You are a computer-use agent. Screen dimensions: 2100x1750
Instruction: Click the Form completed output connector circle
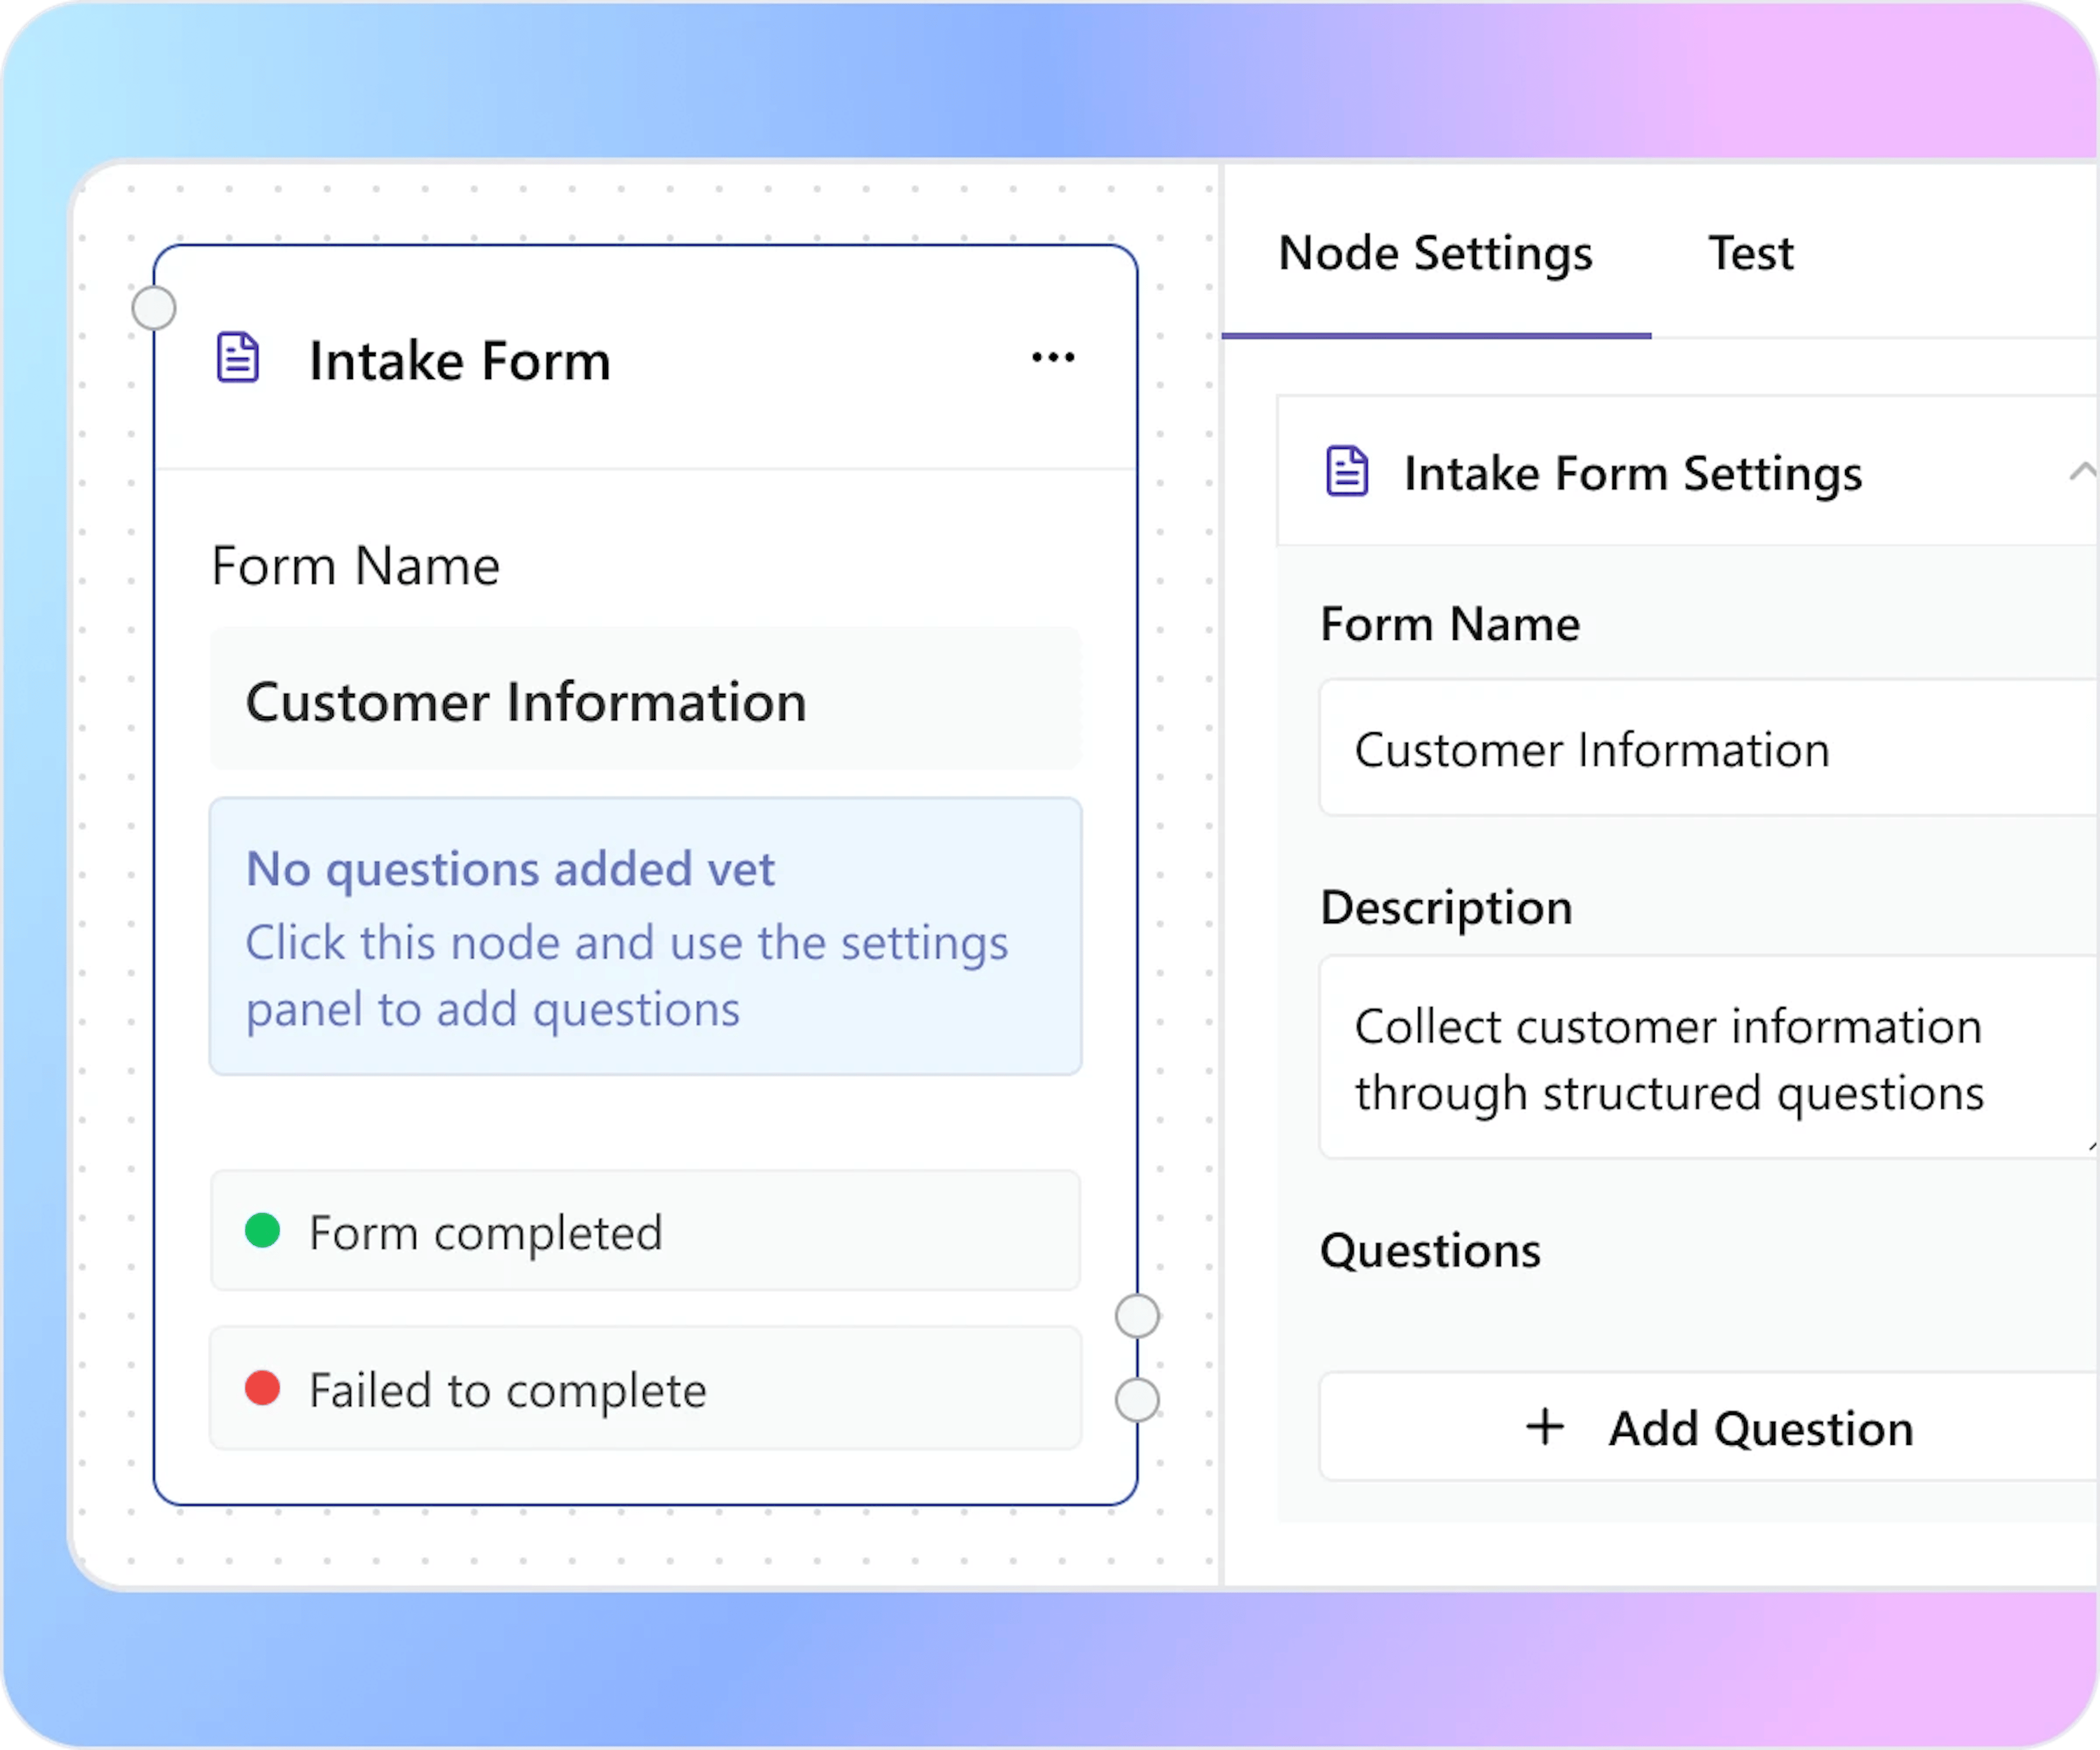[x=1137, y=1316]
